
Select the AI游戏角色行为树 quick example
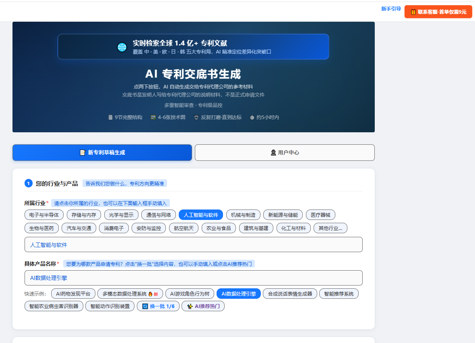(190, 294)
